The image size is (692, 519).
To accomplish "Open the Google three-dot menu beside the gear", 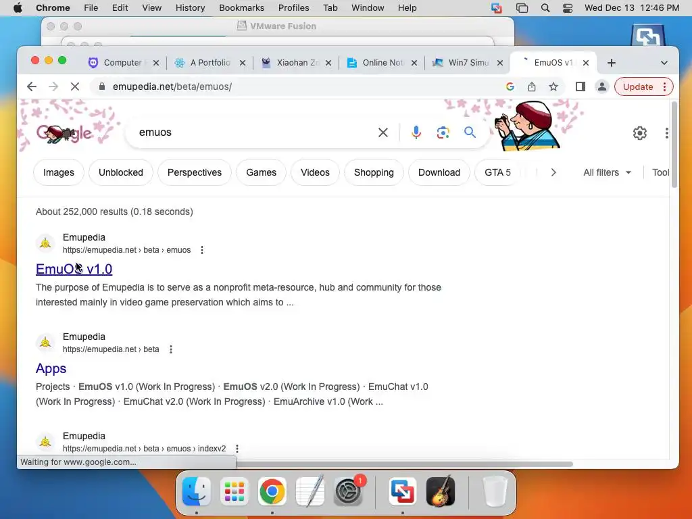I will [666, 133].
